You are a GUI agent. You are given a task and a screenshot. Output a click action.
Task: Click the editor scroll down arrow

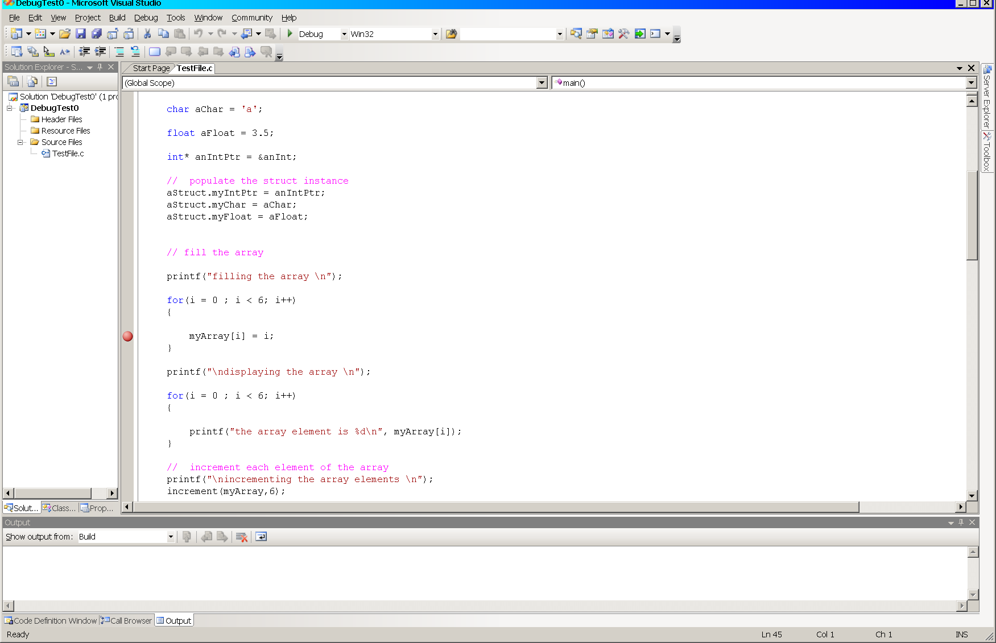972,496
